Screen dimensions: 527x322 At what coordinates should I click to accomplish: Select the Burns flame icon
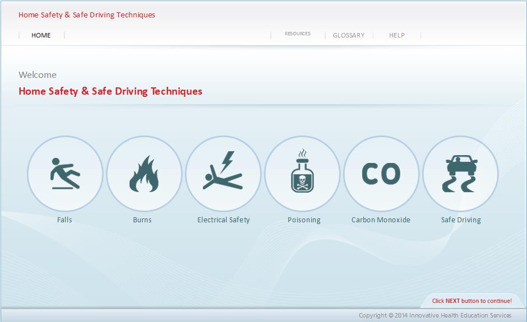[x=144, y=174]
